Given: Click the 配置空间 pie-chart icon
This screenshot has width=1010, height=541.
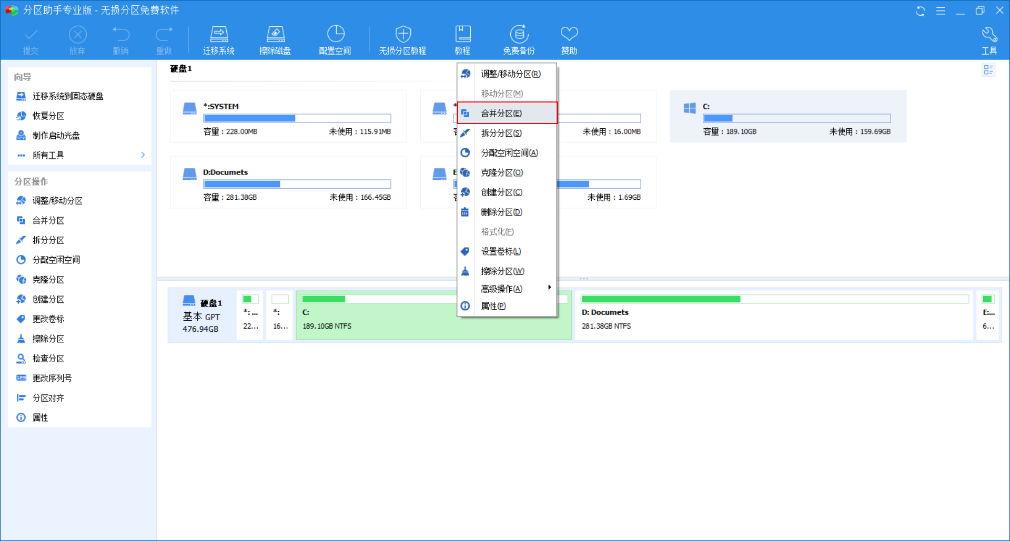Looking at the screenshot, I should (x=335, y=35).
